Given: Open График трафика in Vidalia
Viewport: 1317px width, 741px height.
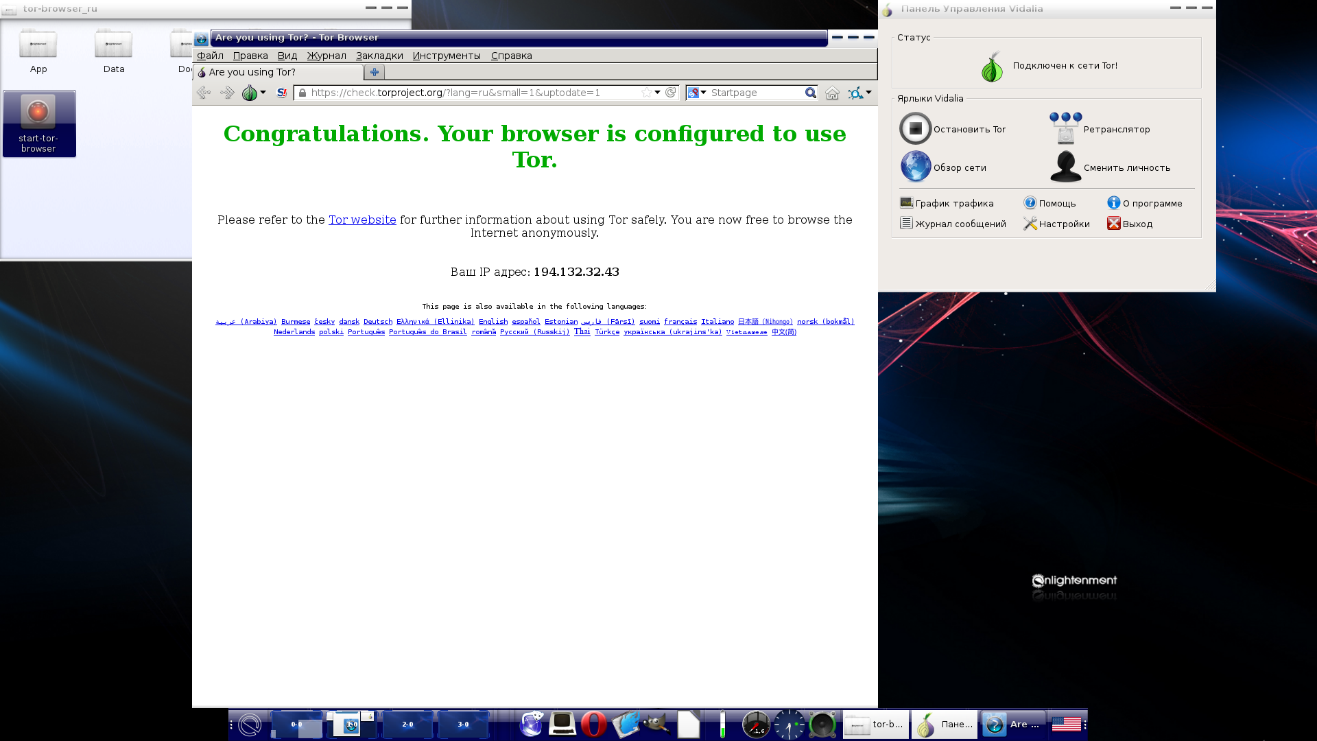Looking at the screenshot, I should tap(947, 203).
